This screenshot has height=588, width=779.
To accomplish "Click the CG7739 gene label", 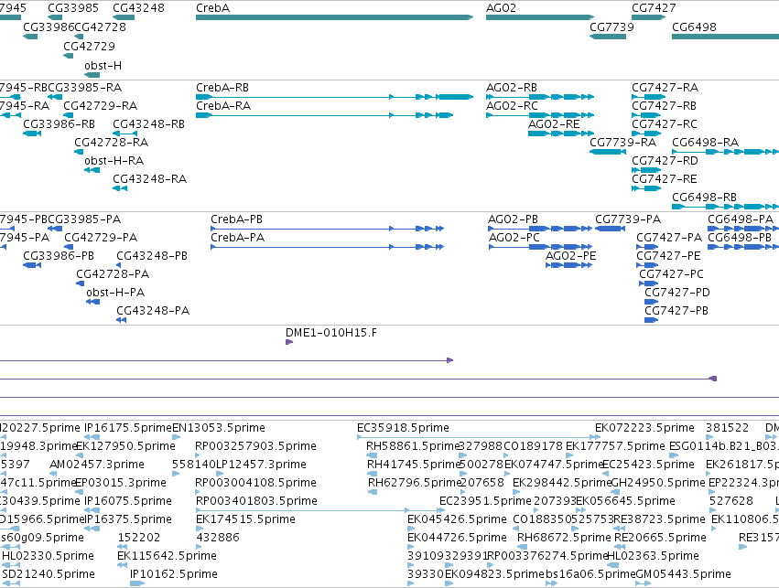I will [x=611, y=27].
